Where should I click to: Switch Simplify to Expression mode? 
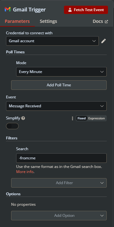pos(97,118)
